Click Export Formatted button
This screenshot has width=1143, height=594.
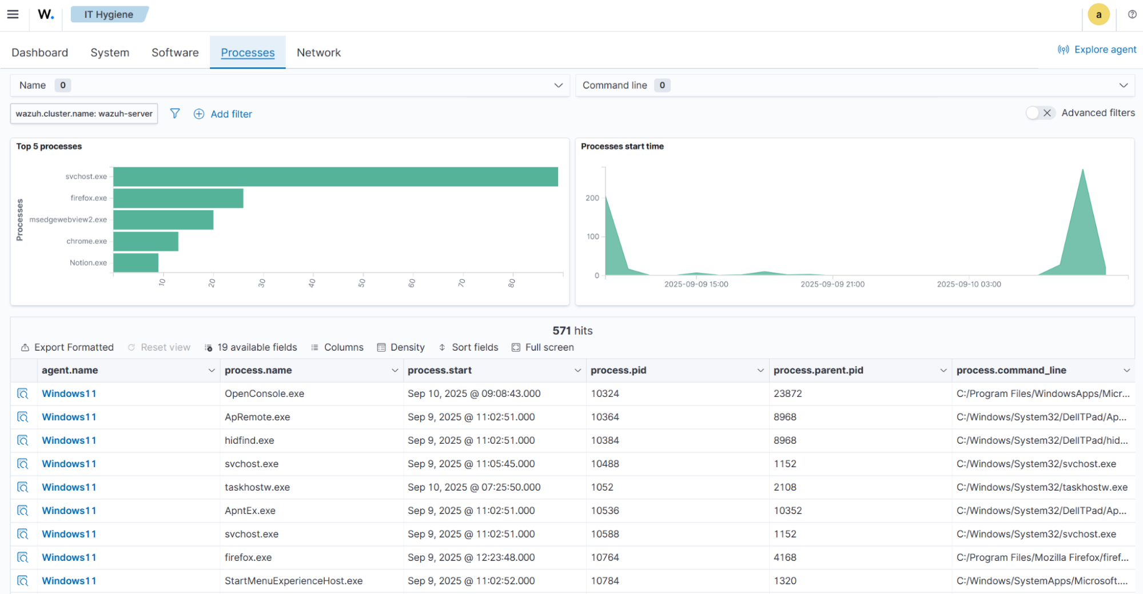(67, 347)
